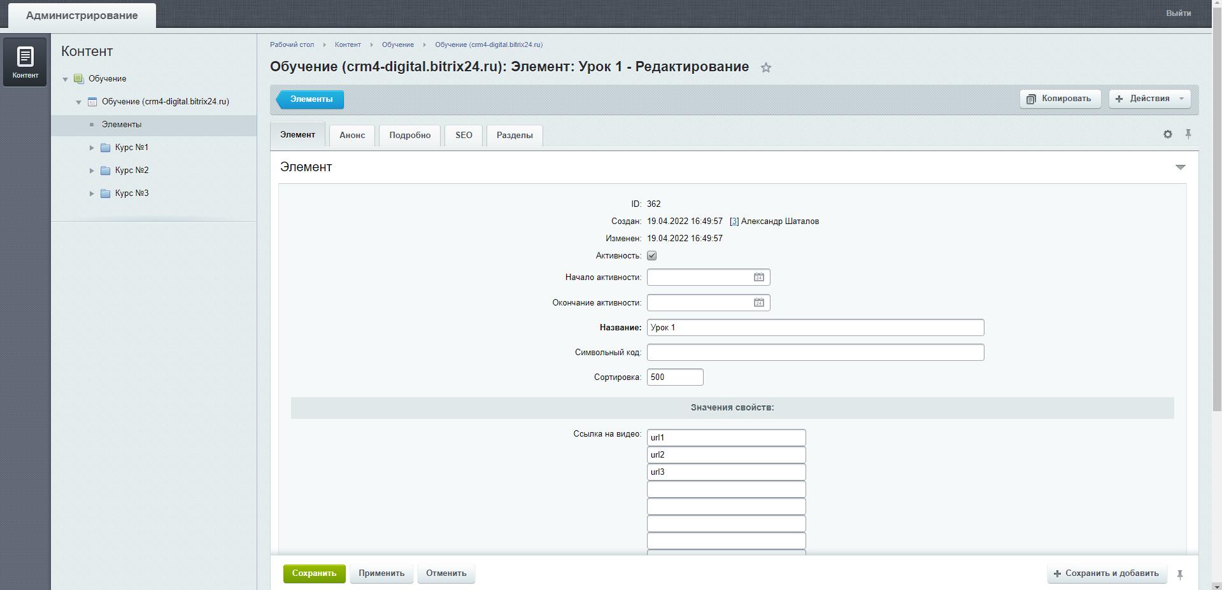1222x590 pixels.
Task: Click the Контент sidebar icon
Action: [25, 62]
